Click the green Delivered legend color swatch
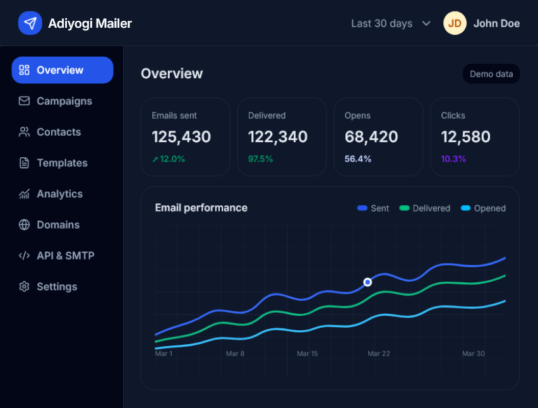The image size is (538, 408). coord(404,208)
